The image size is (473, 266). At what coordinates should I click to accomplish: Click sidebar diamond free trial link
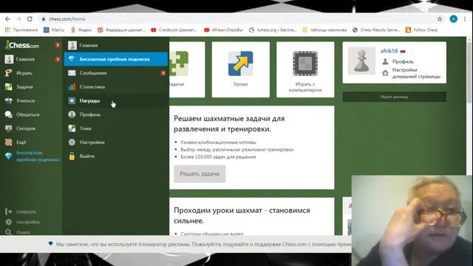tap(33, 156)
